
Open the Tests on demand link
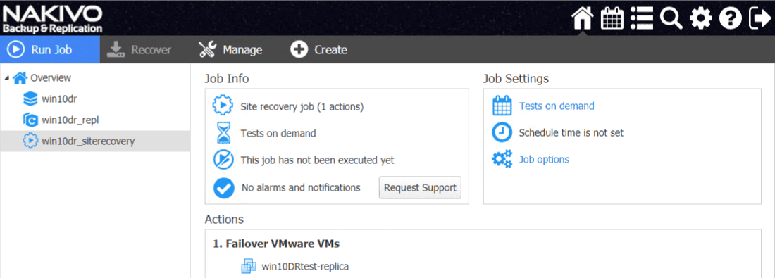[557, 106]
